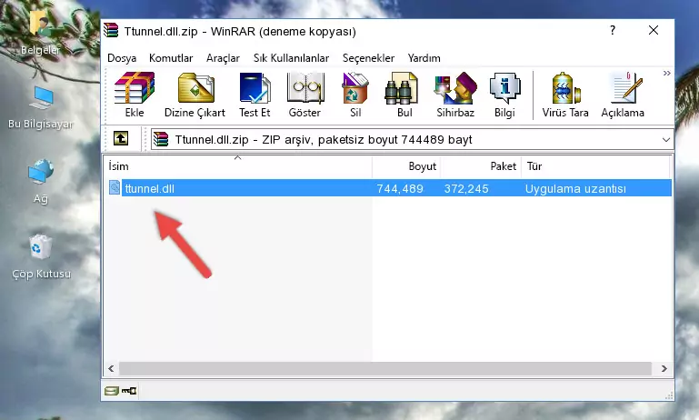Image resolution: width=699 pixels, height=420 pixels.
Task: Go up one folder level
Action: click(x=121, y=139)
